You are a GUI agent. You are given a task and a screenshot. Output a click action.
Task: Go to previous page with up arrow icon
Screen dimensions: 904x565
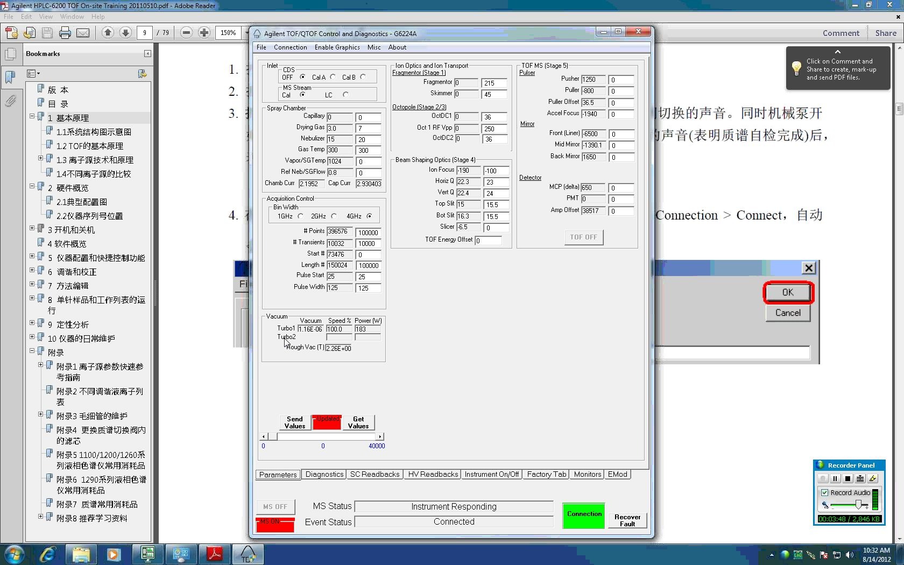coord(108,33)
